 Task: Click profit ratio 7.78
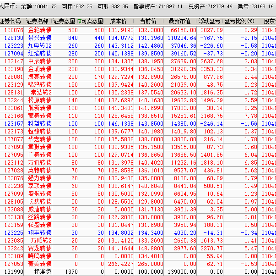pos(251,116)
